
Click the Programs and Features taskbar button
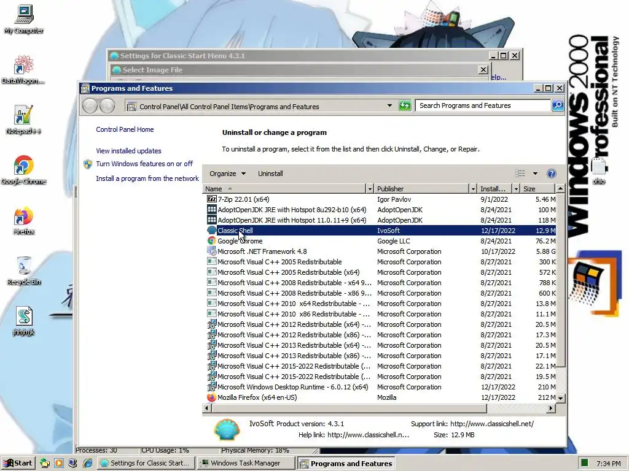[346, 464]
